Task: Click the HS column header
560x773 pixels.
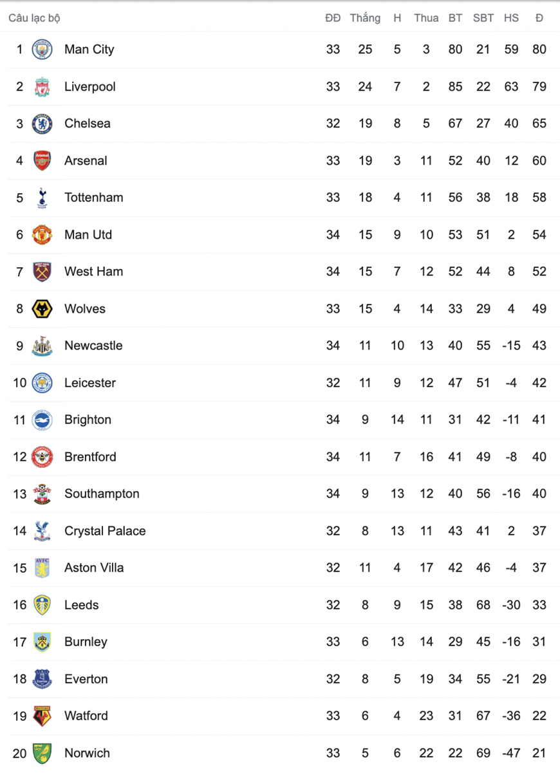Action: [x=511, y=18]
